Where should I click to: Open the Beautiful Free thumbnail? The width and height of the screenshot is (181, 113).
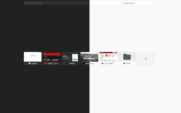(x=89, y=57)
